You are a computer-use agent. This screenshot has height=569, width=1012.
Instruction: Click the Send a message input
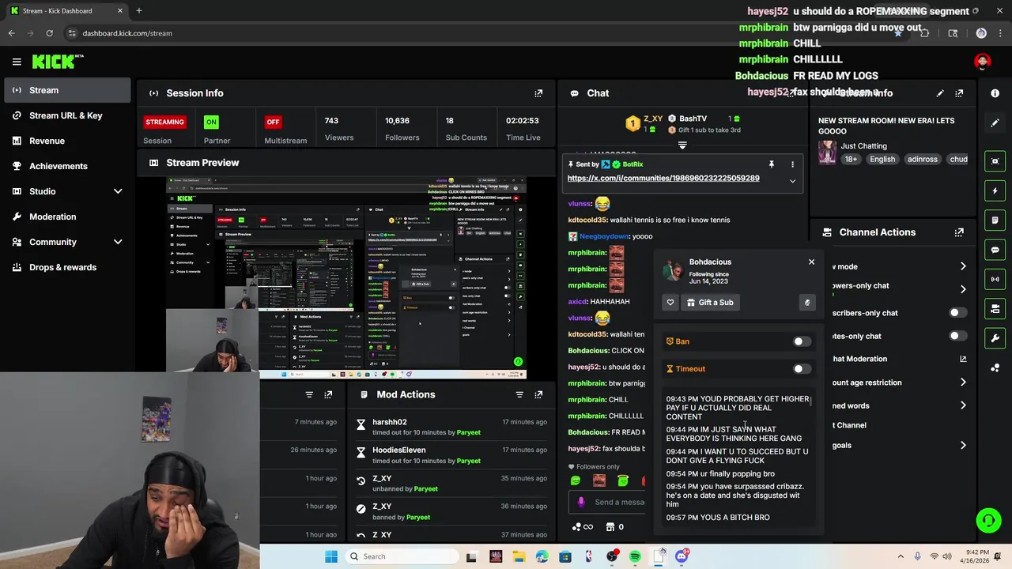click(x=619, y=502)
